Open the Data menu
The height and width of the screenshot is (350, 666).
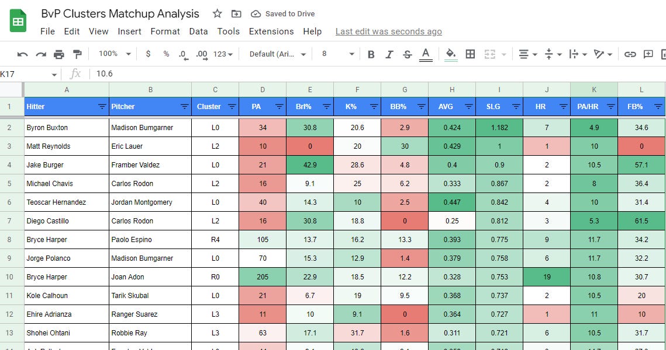[x=198, y=32]
